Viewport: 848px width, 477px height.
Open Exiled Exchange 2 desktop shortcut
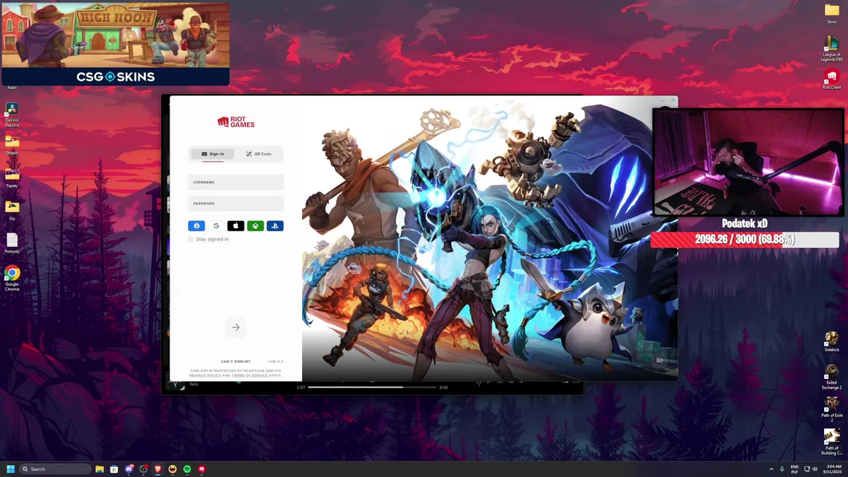831,378
